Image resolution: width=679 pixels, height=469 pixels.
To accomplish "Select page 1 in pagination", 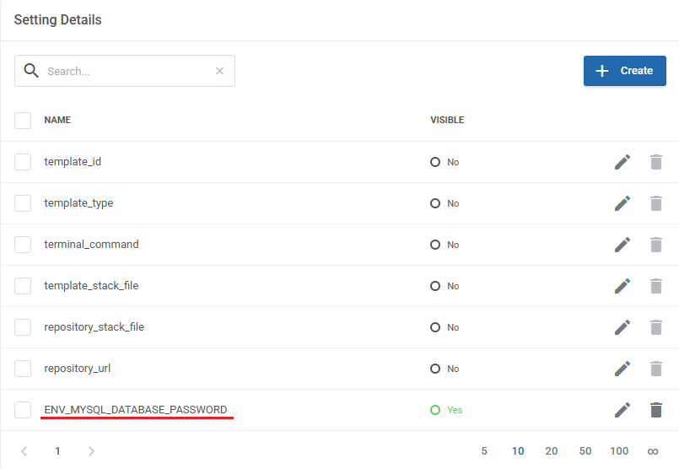I will click(57, 451).
